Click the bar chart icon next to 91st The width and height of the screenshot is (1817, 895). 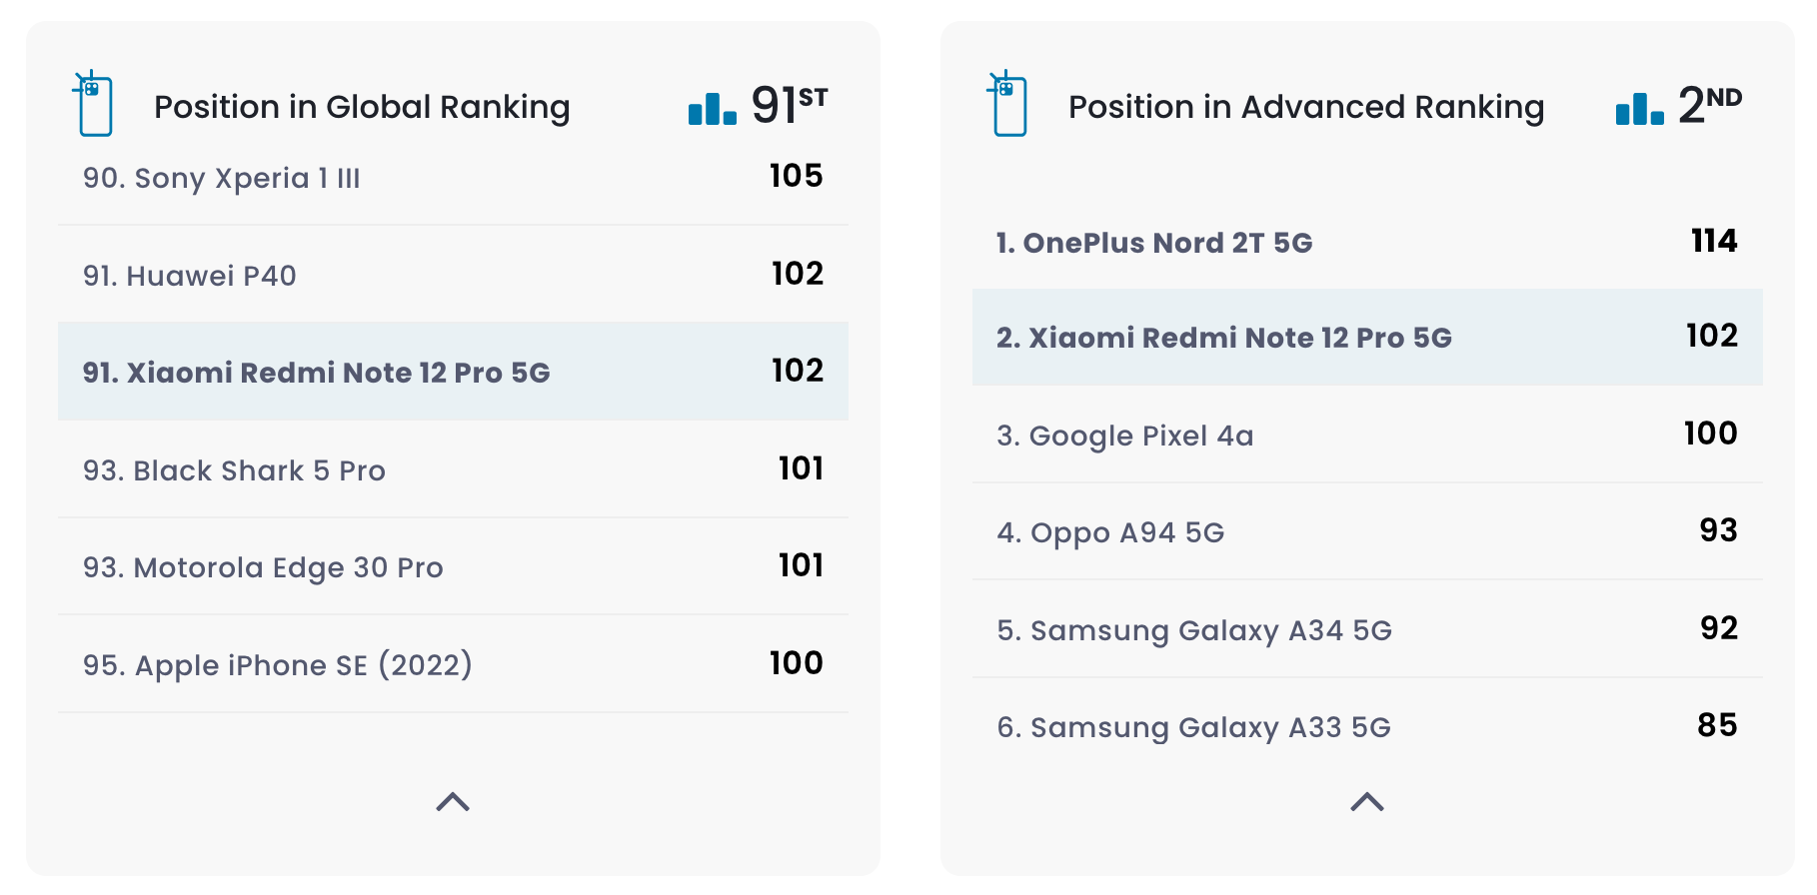713,108
